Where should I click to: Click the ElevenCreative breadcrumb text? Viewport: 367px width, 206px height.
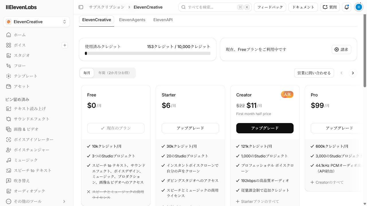pos(148,7)
